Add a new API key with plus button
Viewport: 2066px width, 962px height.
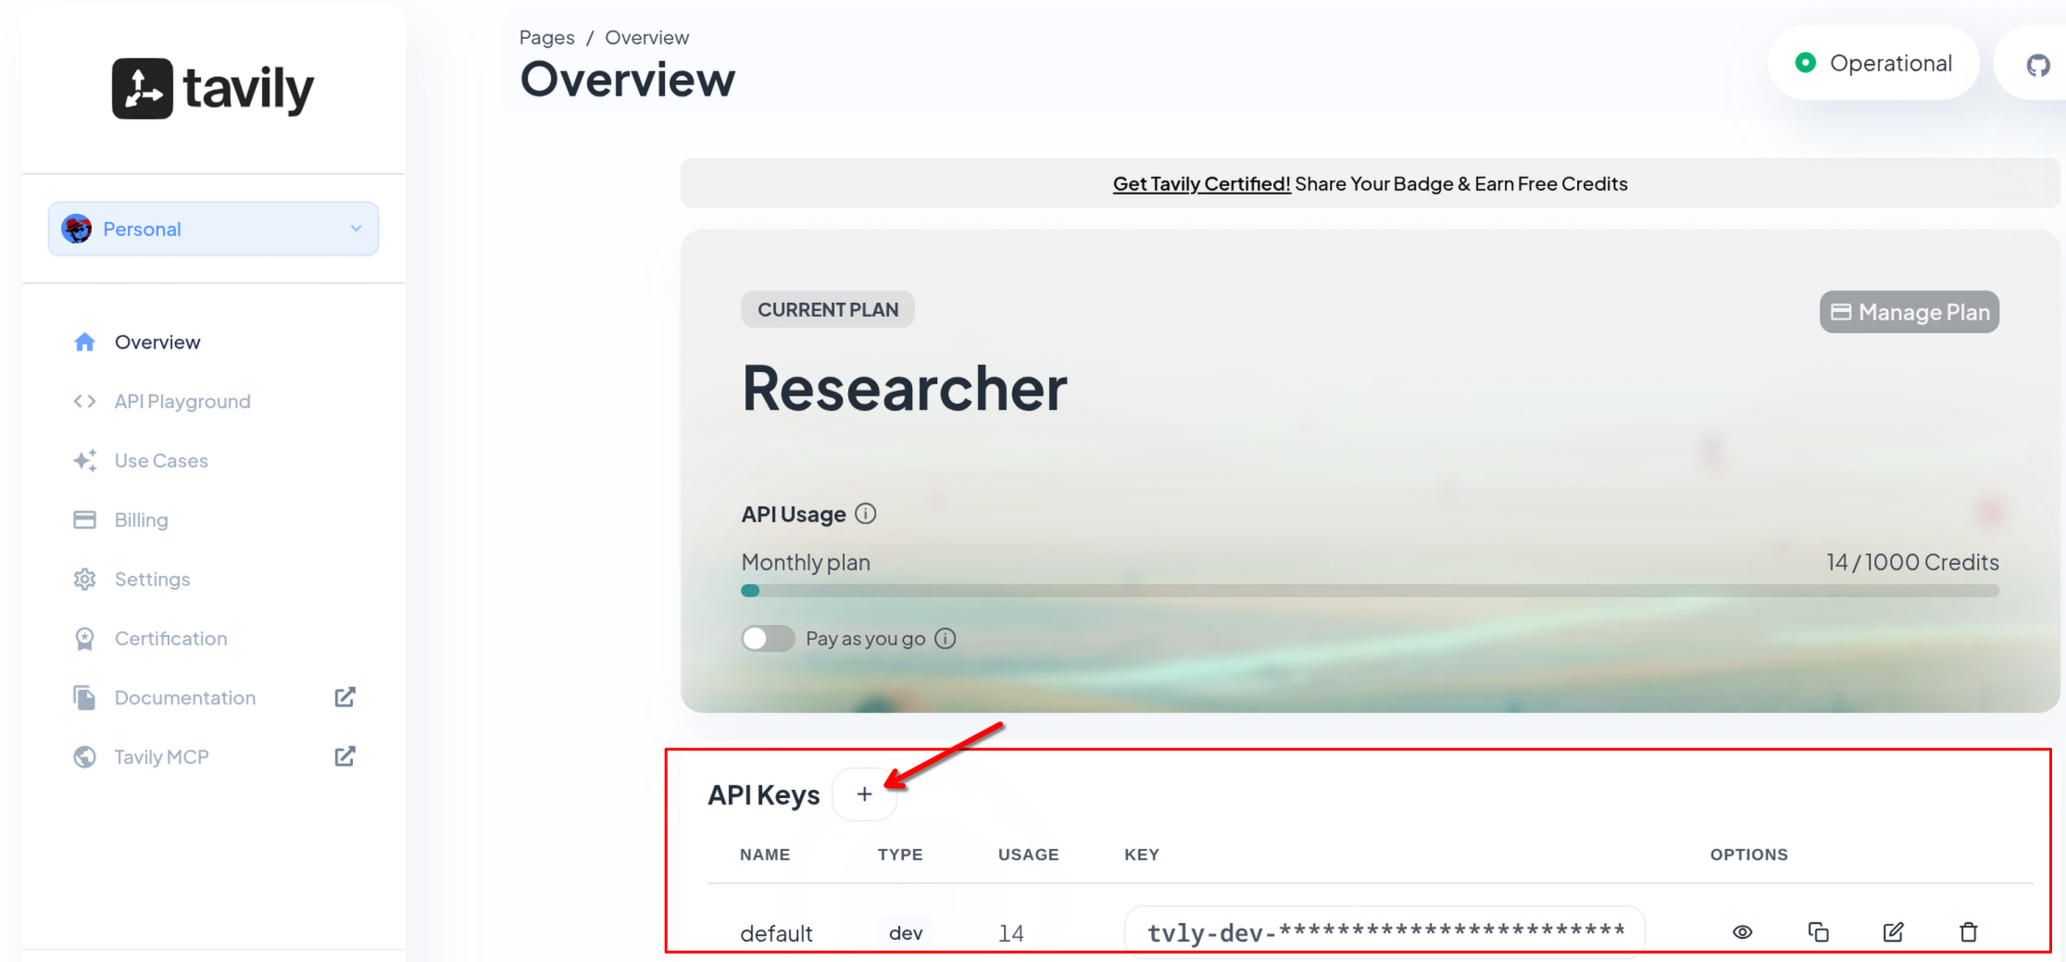(864, 794)
